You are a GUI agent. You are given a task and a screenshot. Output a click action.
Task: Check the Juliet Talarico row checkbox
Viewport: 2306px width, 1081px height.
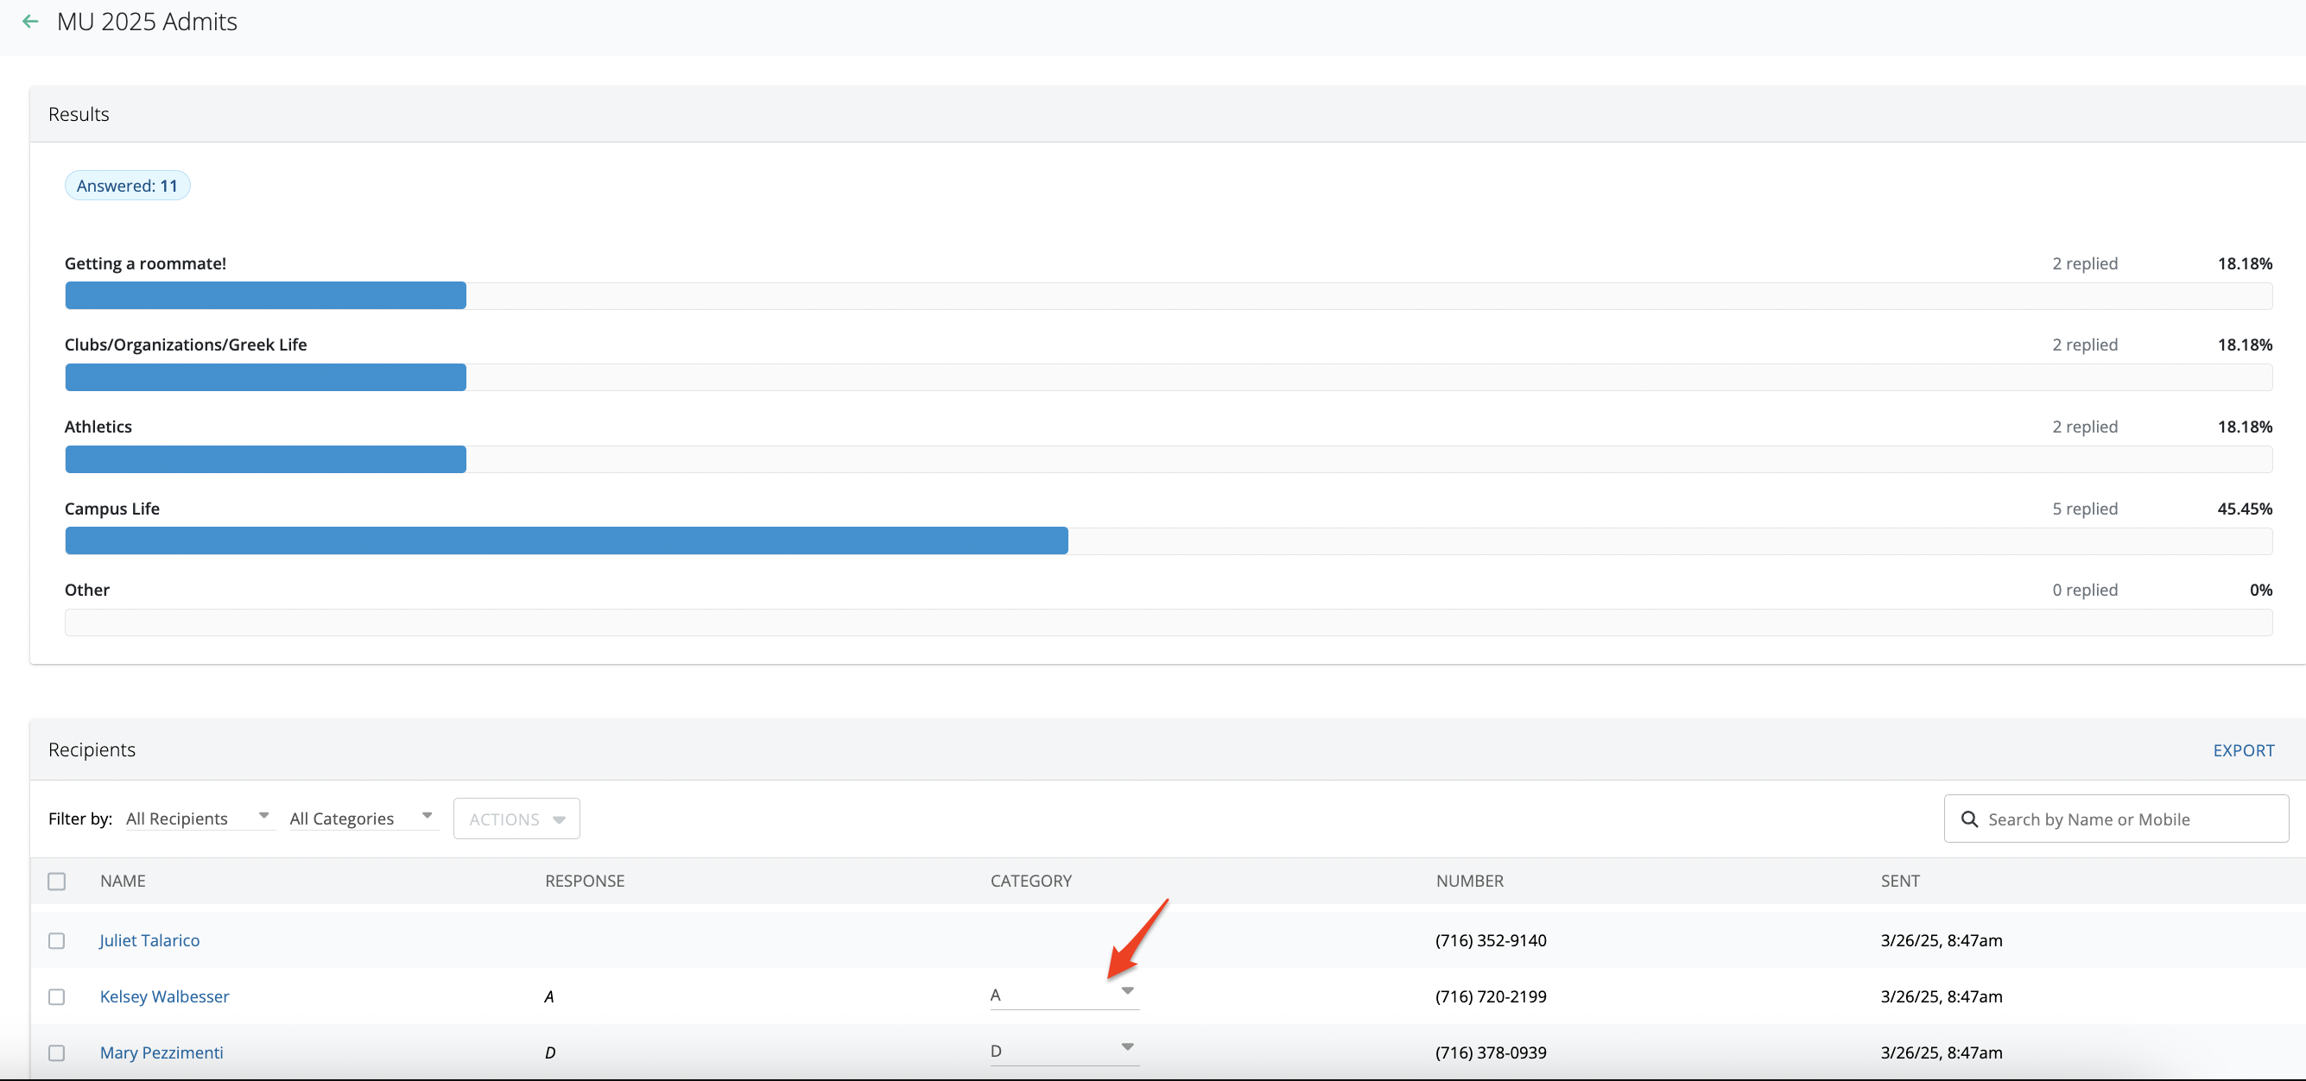(56, 940)
